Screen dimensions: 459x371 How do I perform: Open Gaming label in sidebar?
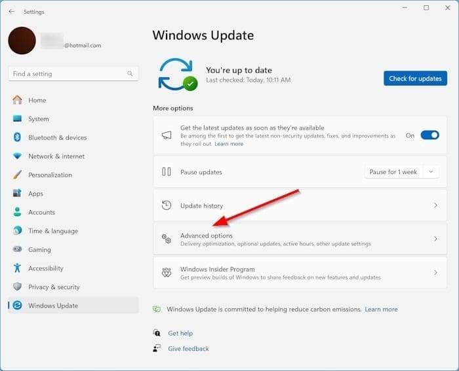39,250
